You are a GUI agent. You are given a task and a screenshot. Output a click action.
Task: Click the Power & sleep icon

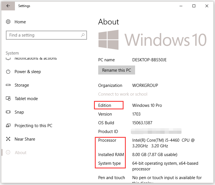[x=8, y=71]
